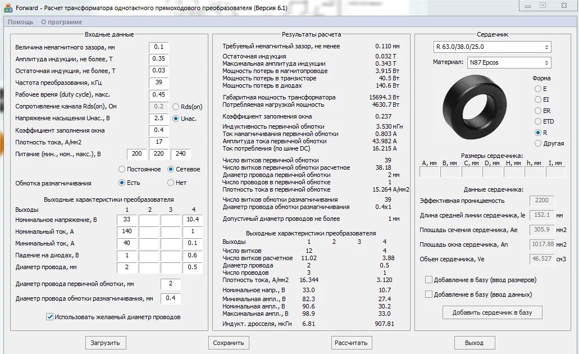The height and width of the screenshot is (354, 579).
Task: Select core shape Другая
Action: click(538, 143)
